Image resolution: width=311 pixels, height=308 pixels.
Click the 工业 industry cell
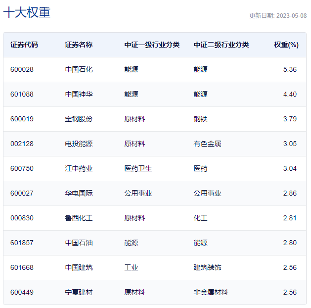point(131,267)
